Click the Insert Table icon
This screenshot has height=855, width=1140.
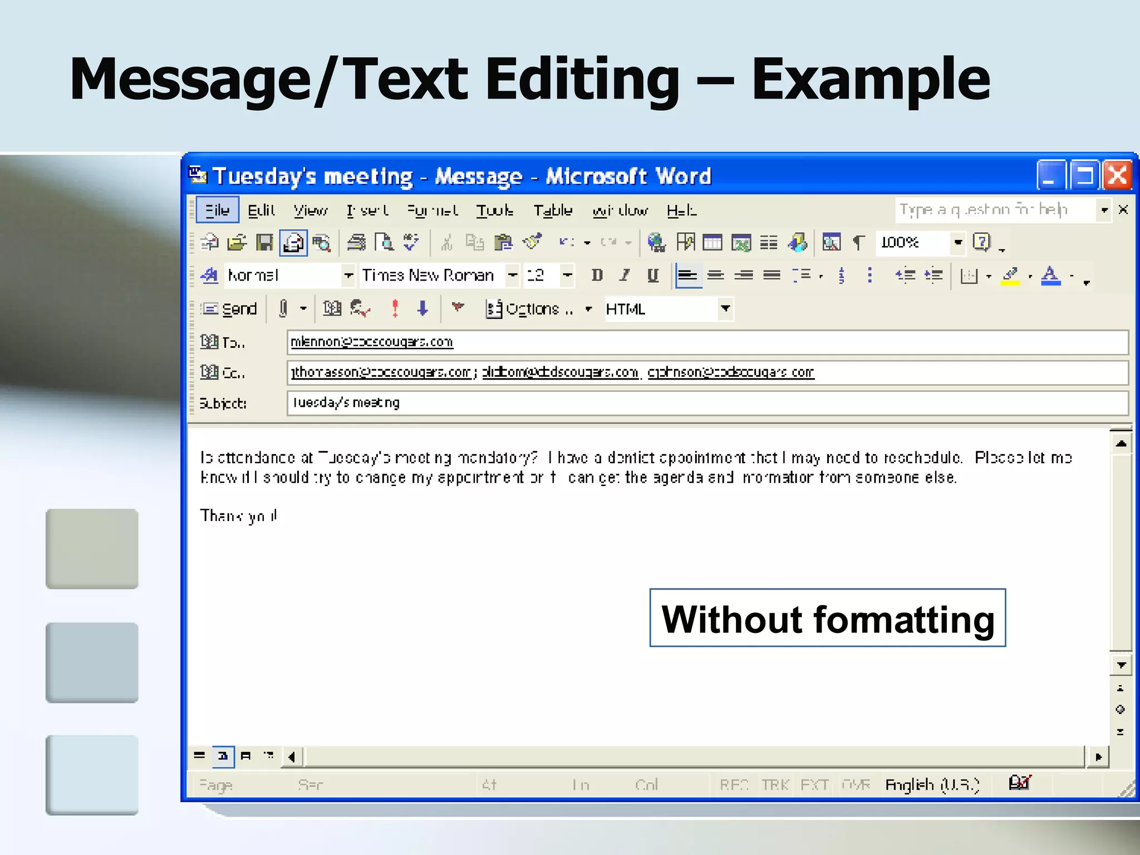coord(712,243)
